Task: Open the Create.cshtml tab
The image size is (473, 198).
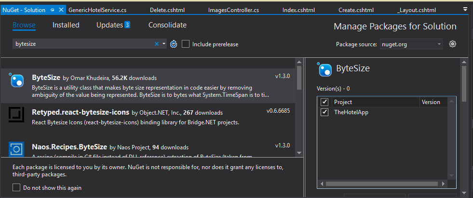Action: (356, 10)
